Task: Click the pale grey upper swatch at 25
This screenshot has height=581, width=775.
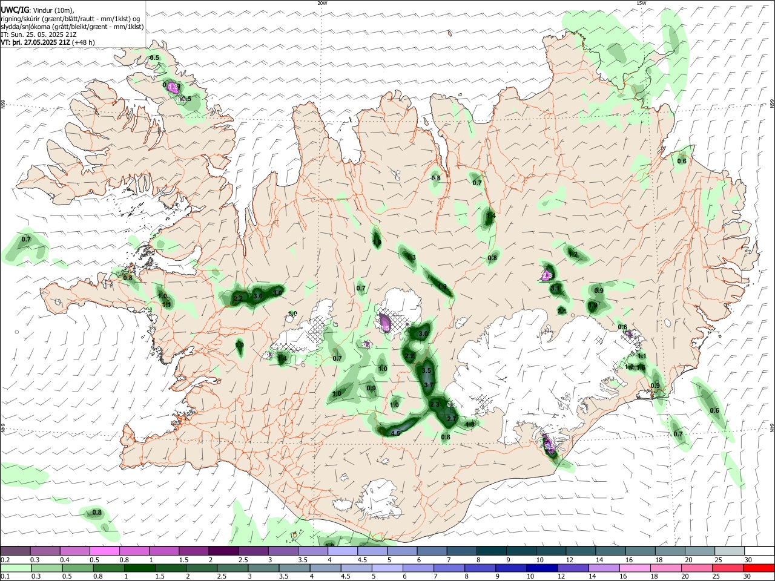Action: 730,551
